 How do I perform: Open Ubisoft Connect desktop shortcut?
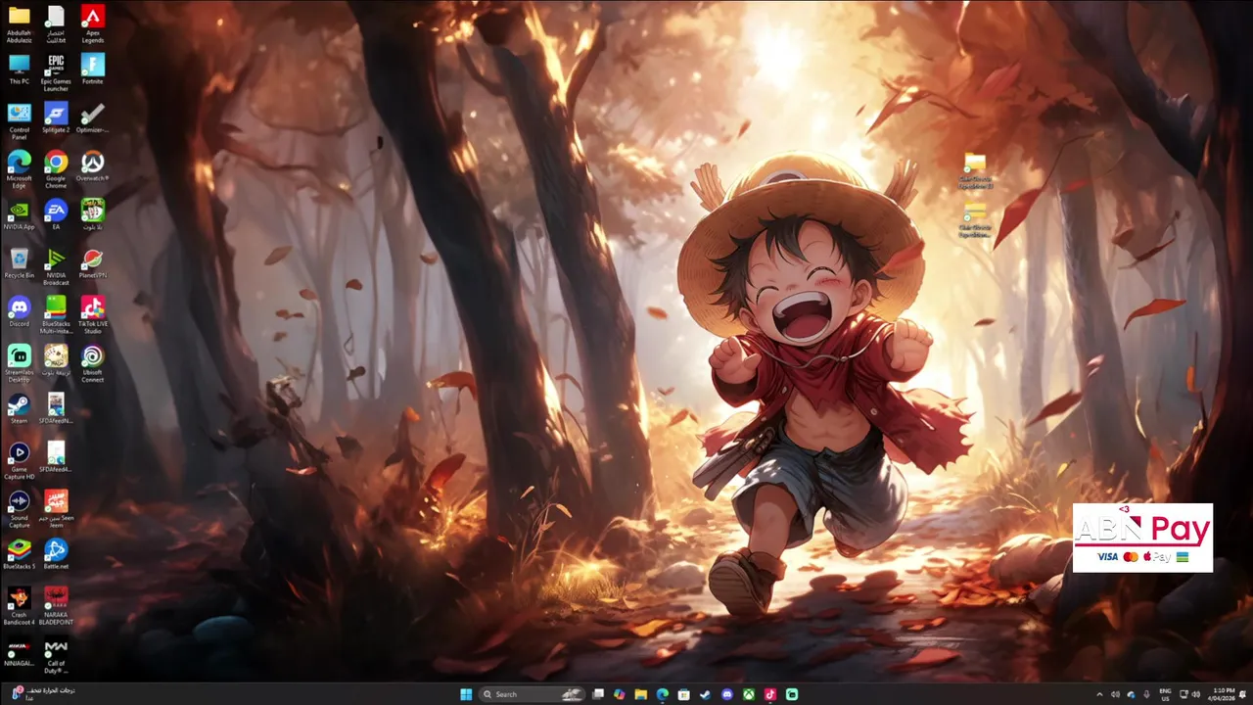(x=92, y=362)
